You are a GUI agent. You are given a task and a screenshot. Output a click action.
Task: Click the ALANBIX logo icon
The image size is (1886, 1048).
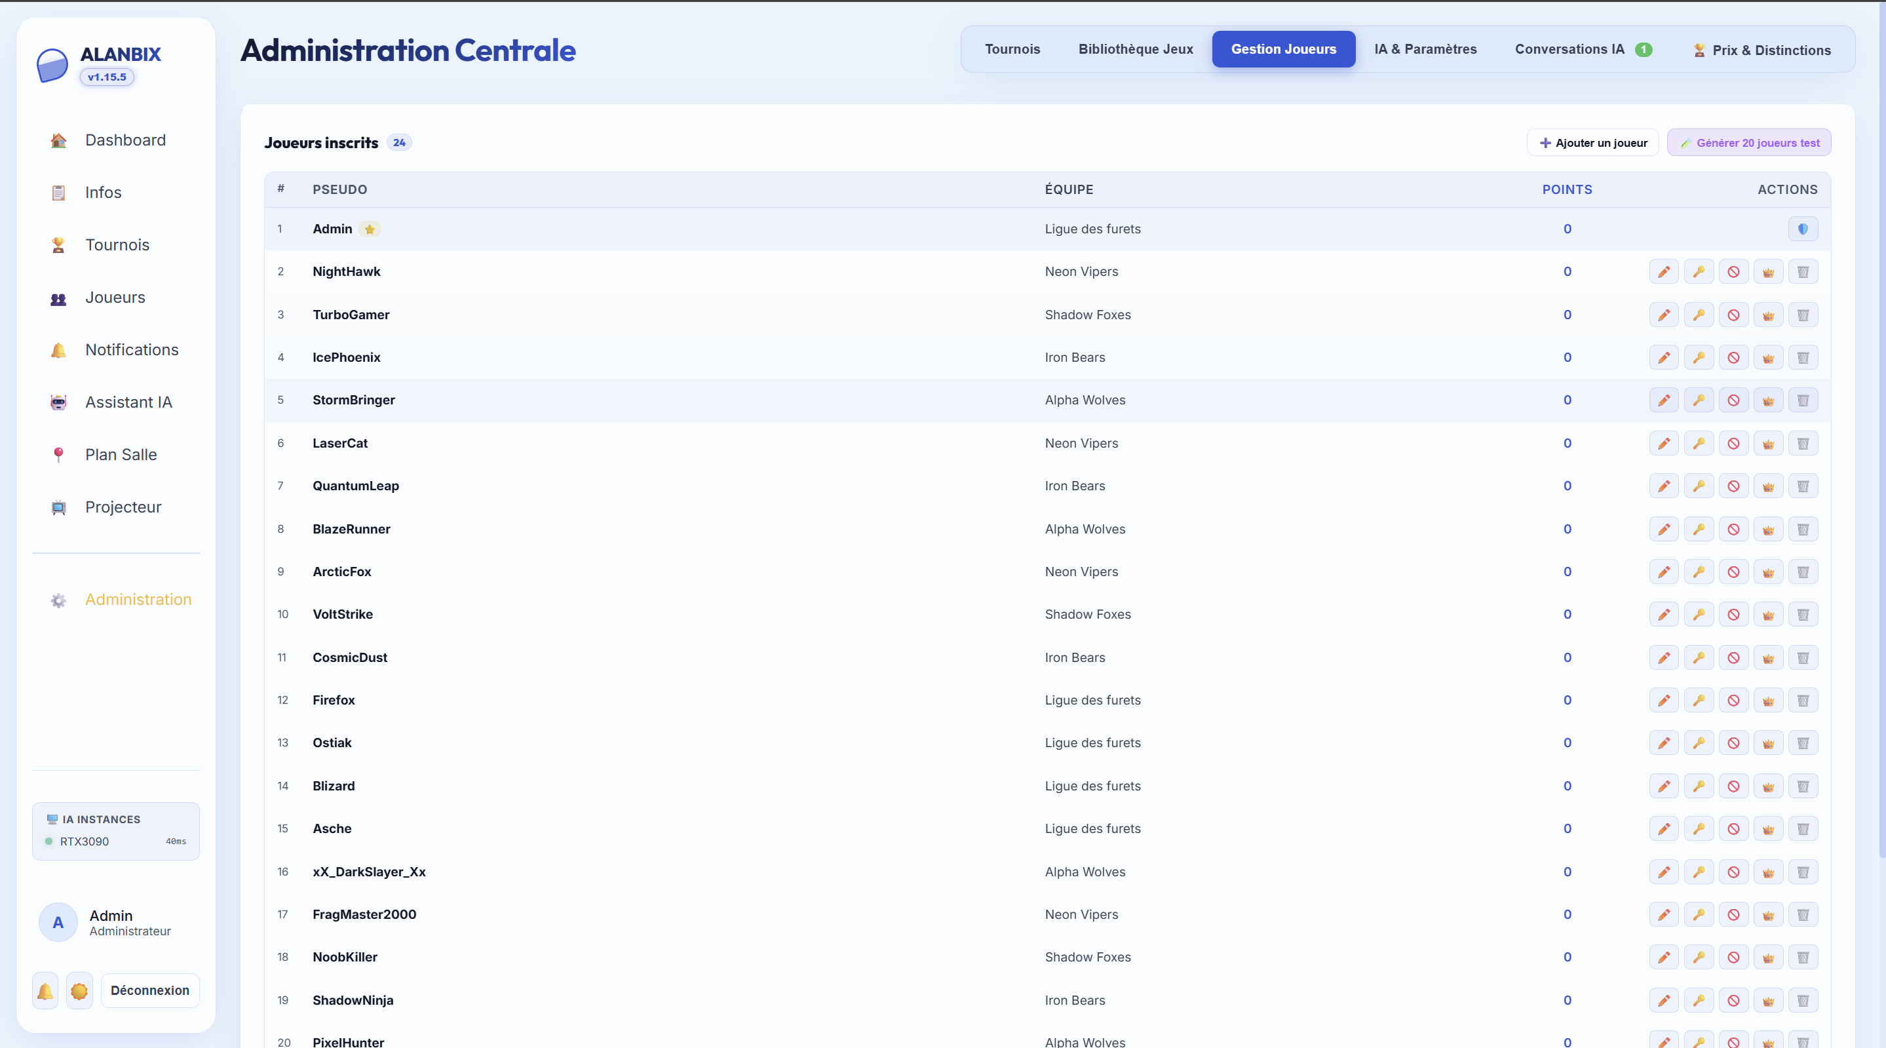pos(52,65)
